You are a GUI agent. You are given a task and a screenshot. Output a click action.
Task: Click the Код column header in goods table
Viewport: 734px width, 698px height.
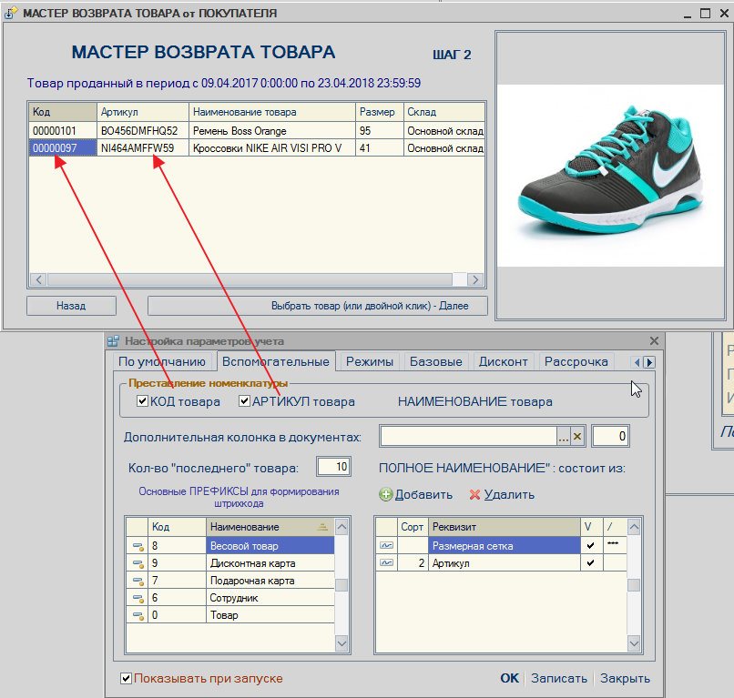tap(63, 112)
